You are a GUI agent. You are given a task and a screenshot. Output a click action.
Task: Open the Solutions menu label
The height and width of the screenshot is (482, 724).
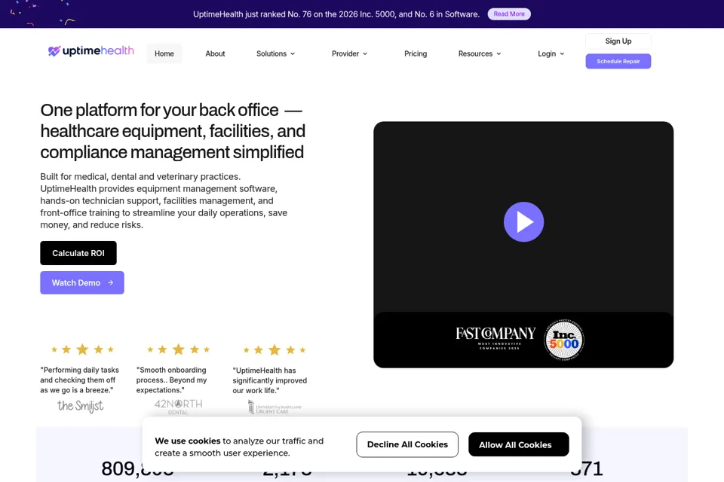[x=271, y=53]
